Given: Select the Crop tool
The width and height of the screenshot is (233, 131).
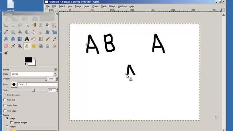Looking at the screenshot, I should [x=40, y=32].
